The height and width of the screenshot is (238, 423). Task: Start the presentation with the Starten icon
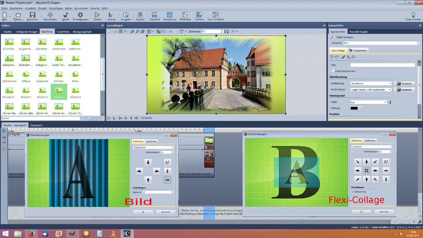pos(97,16)
